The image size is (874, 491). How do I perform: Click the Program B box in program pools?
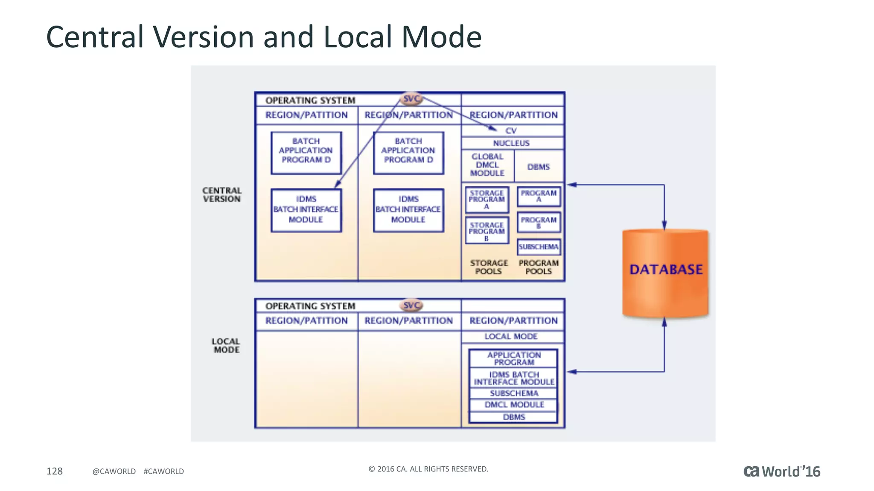coord(539,222)
